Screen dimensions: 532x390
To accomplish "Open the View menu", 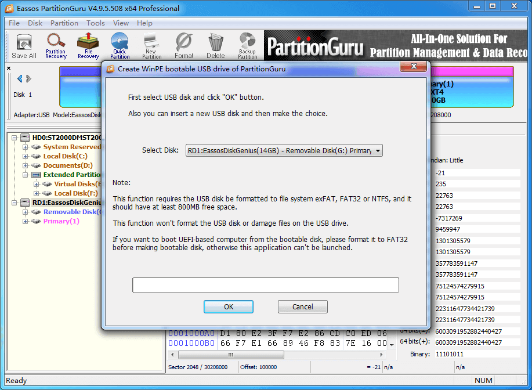I will [121, 23].
